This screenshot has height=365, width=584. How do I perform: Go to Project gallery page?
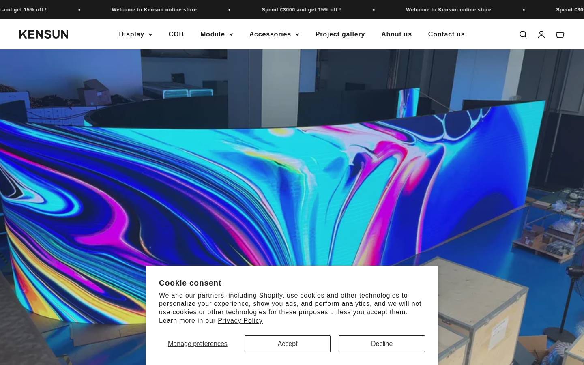point(340,34)
